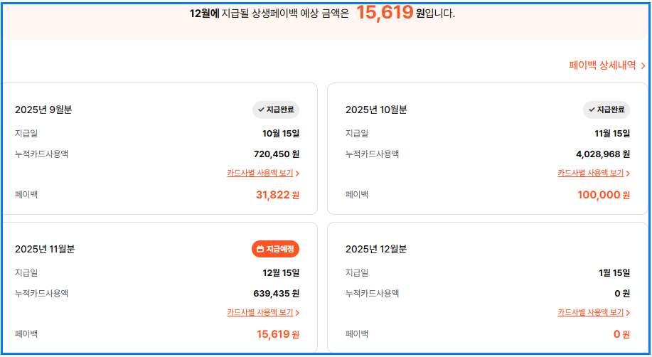Click the 31,822 원 payback amount
The image size is (652, 357).
277,195
